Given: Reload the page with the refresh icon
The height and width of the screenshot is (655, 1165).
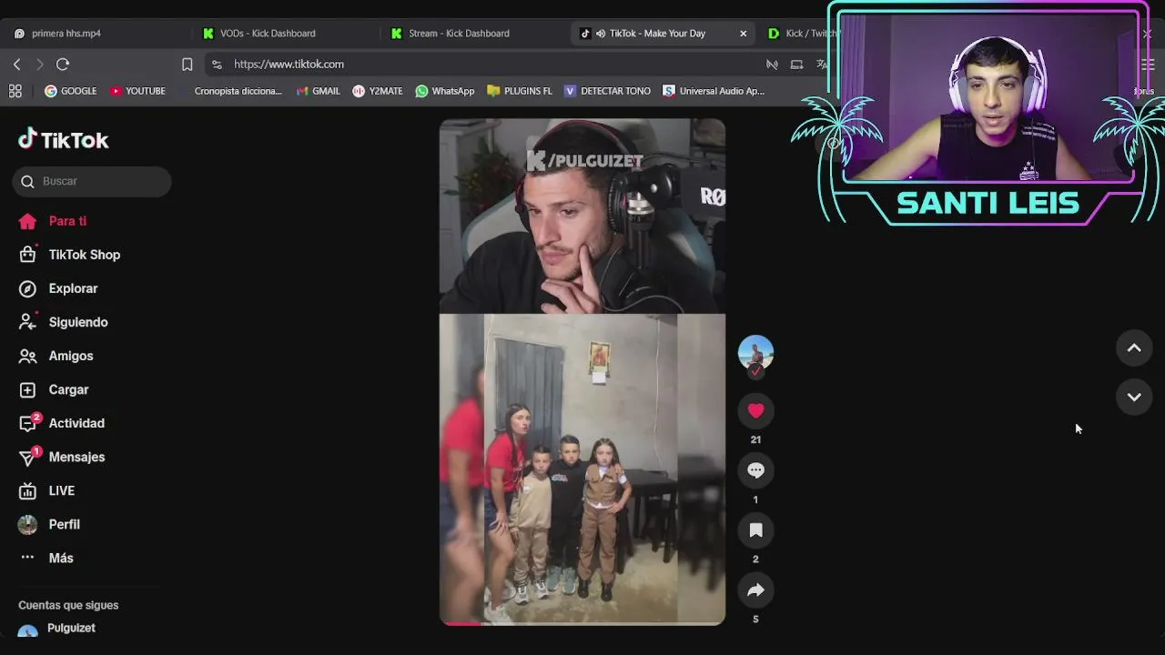Looking at the screenshot, I should 63,64.
